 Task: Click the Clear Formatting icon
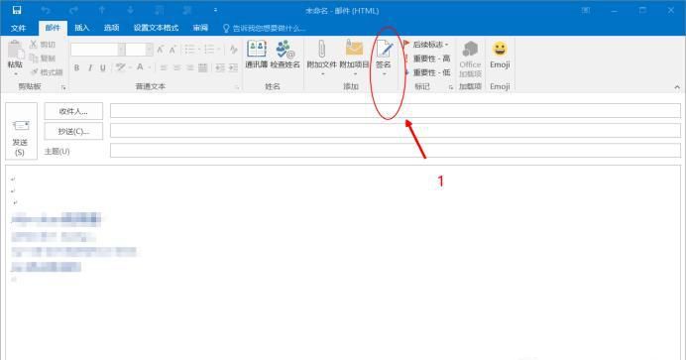pos(234,50)
